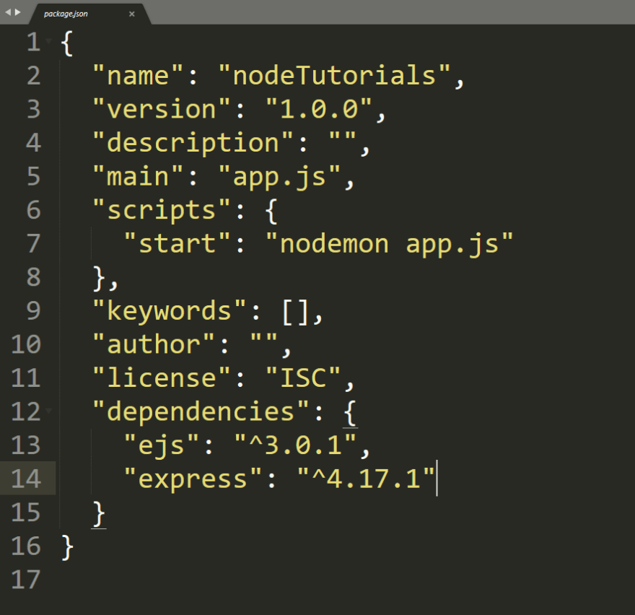The width and height of the screenshot is (635, 615).
Task: Select line number 12 in gutter
Action: tap(26, 412)
